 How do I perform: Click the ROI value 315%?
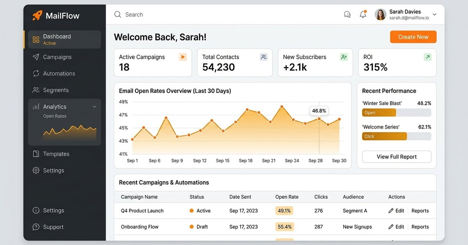pos(376,67)
